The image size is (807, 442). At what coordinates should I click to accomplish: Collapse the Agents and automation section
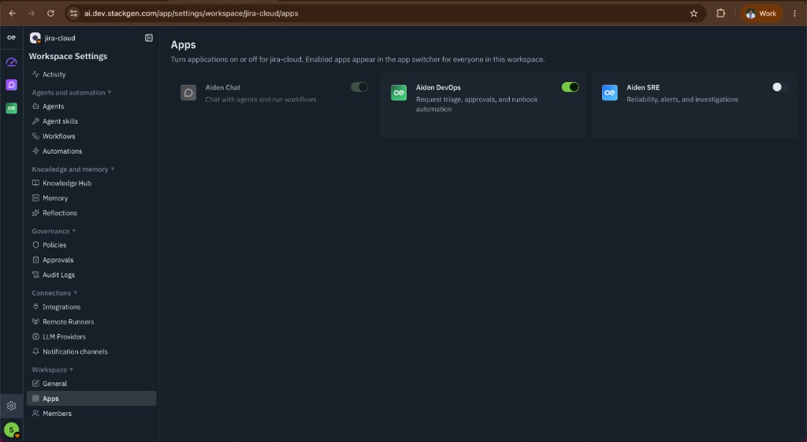tap(72, 93)
